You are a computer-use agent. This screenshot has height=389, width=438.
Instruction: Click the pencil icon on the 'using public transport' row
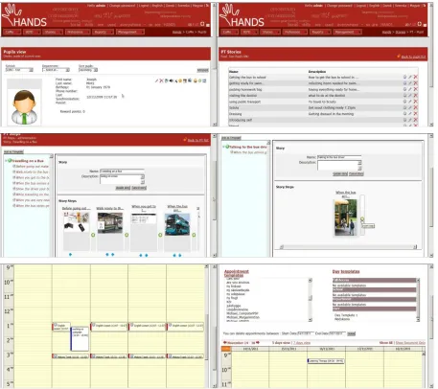pyautogui.click(x=410, y=102)
